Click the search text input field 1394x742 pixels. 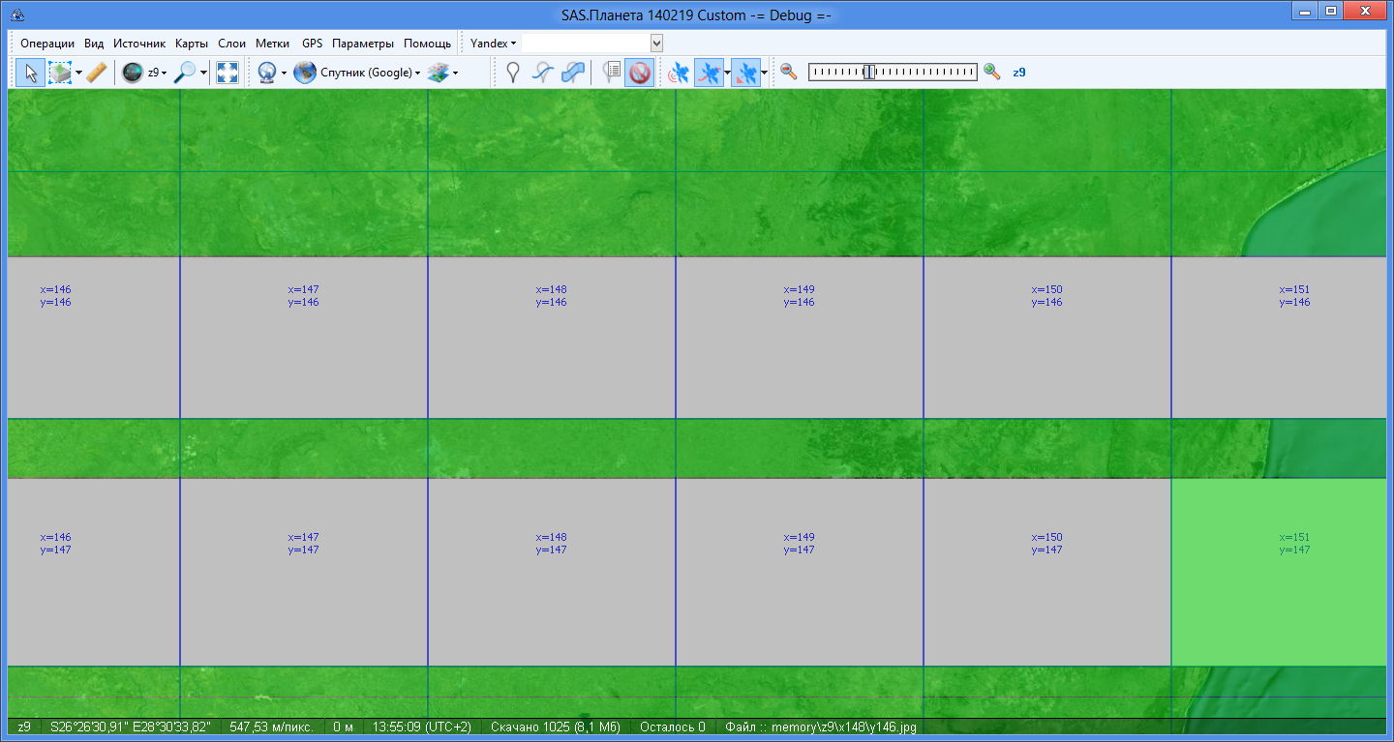586,44
